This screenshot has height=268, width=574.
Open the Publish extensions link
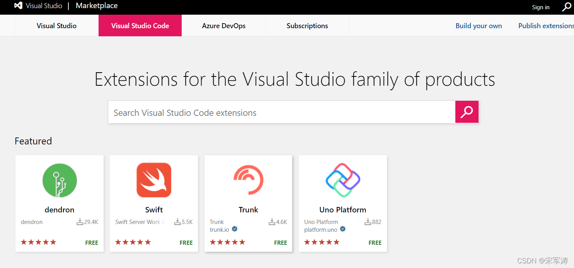click(x=546, y=26)
